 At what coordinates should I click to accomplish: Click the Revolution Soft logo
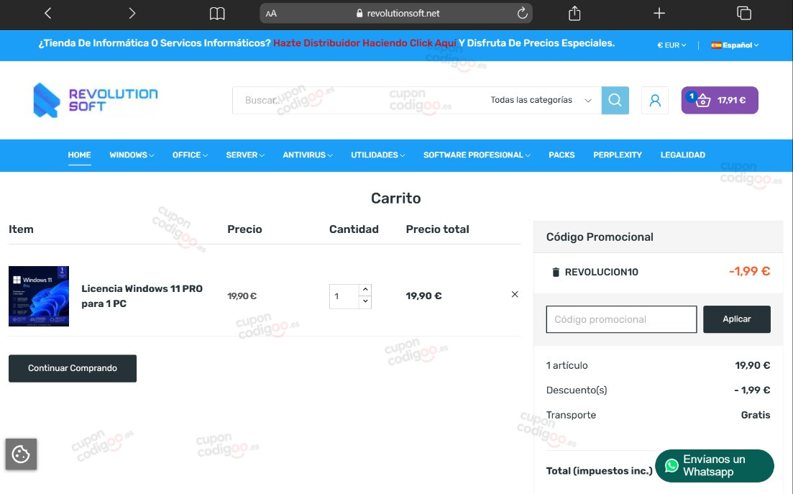[96, 100]
